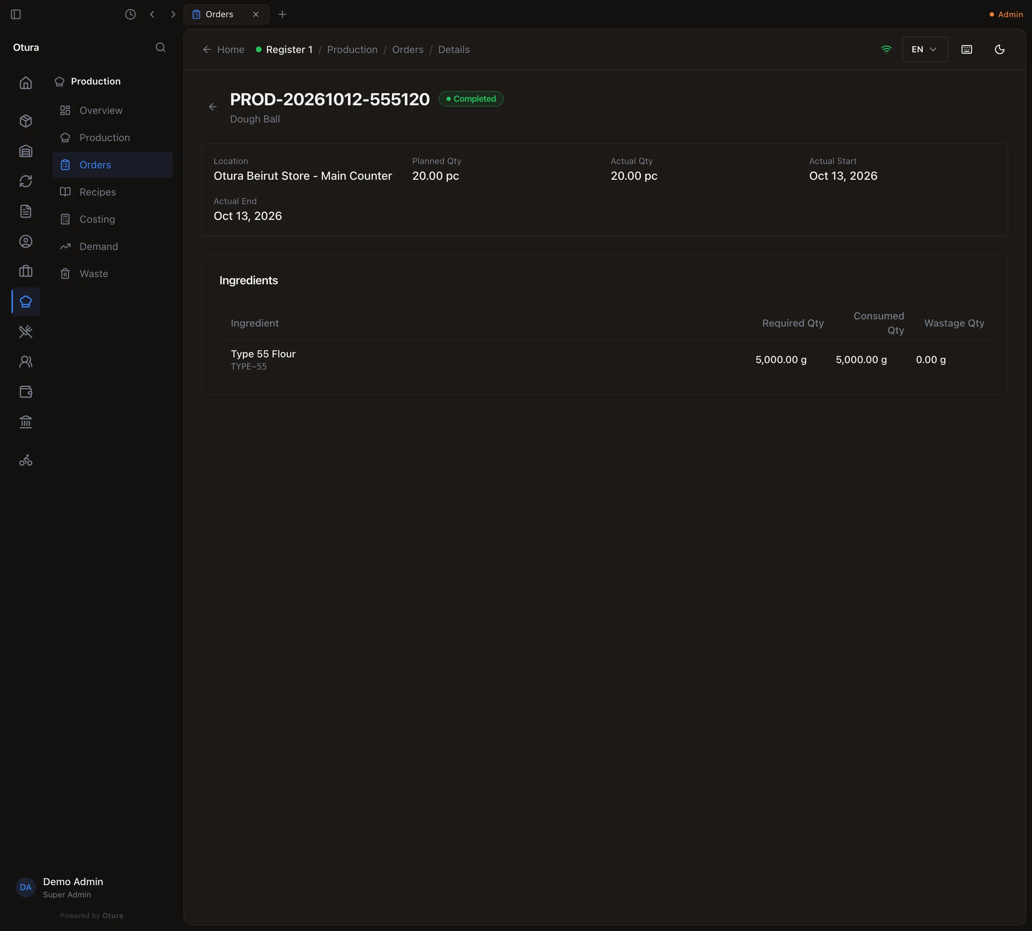This screenshot has height=931, width=1032.
Task: Open the history clock icon
Action: (x=130, y=14)
